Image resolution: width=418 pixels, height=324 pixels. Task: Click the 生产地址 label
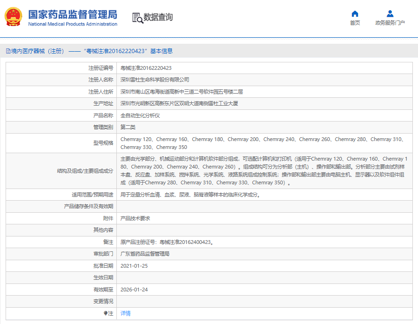tap(103, 103)
